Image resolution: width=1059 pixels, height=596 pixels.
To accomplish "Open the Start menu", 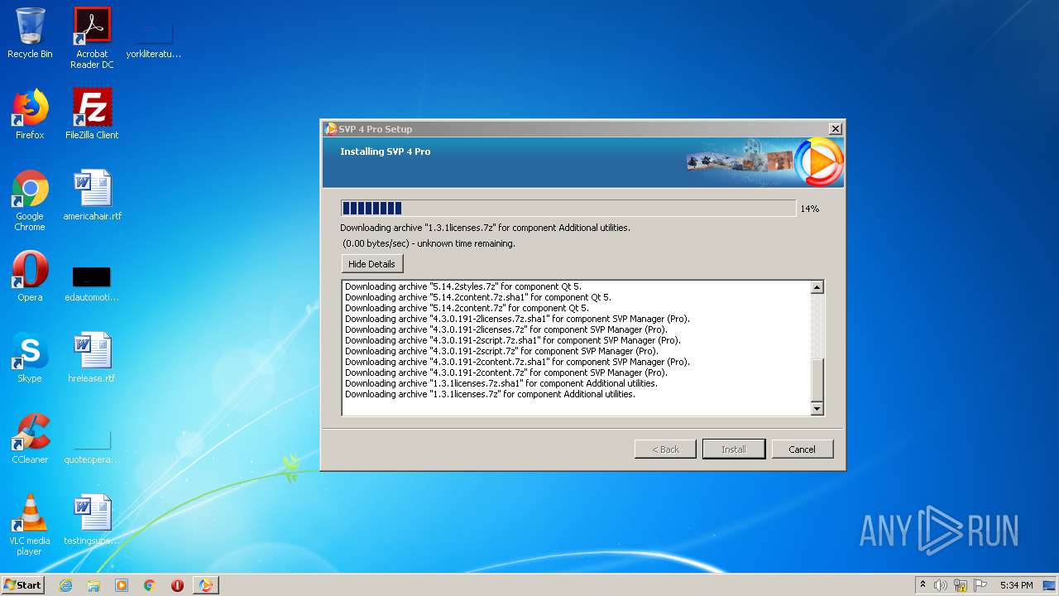I will pyautogui.click(x=22, y=584).
